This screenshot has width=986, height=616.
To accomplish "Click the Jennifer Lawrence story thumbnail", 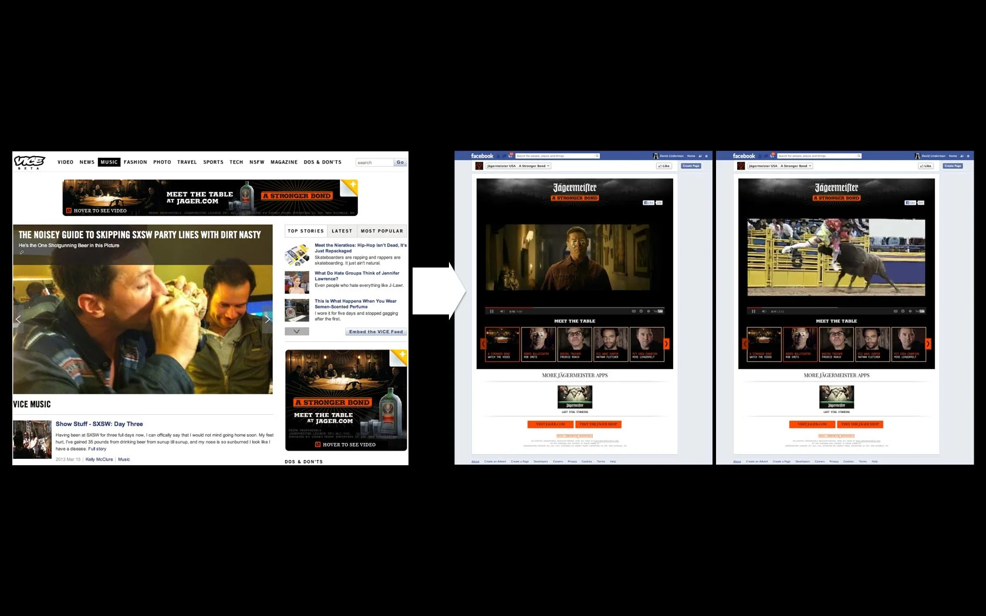I will pyautogui.click(x=297, y=282).
